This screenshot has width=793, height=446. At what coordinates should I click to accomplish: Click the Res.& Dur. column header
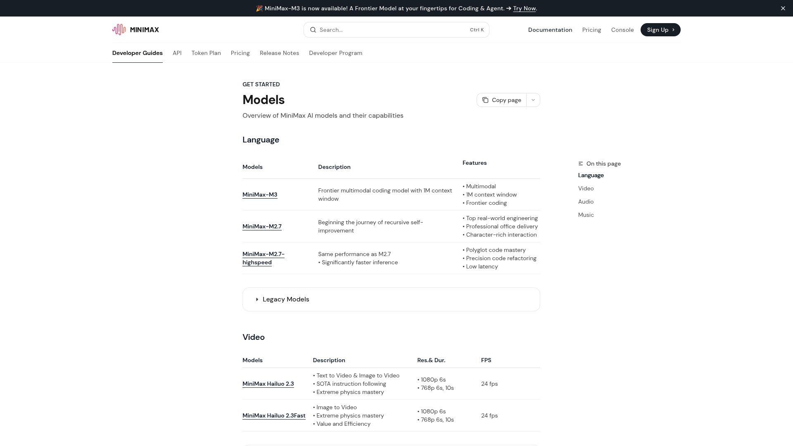[x=431, y=360]
